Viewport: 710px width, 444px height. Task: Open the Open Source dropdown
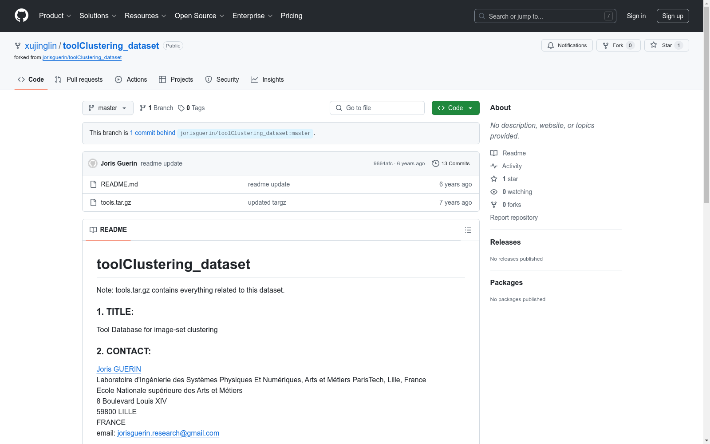pos(200,16)
